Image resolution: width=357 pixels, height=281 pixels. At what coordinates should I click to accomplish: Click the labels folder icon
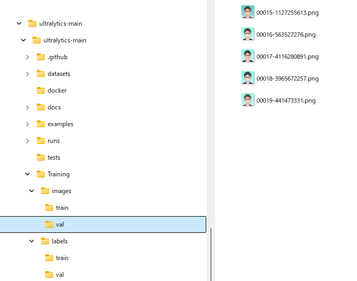tap(45, 241)
